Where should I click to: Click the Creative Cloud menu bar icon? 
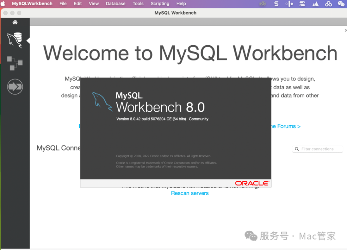pyautogui.click(x=263, y=4)
